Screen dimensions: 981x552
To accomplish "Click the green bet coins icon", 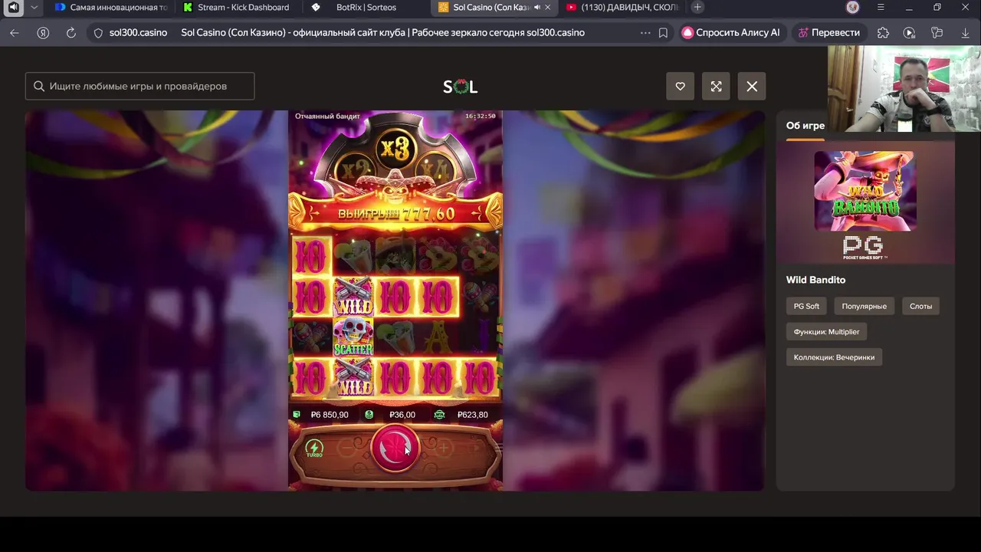I will (369, 415).
